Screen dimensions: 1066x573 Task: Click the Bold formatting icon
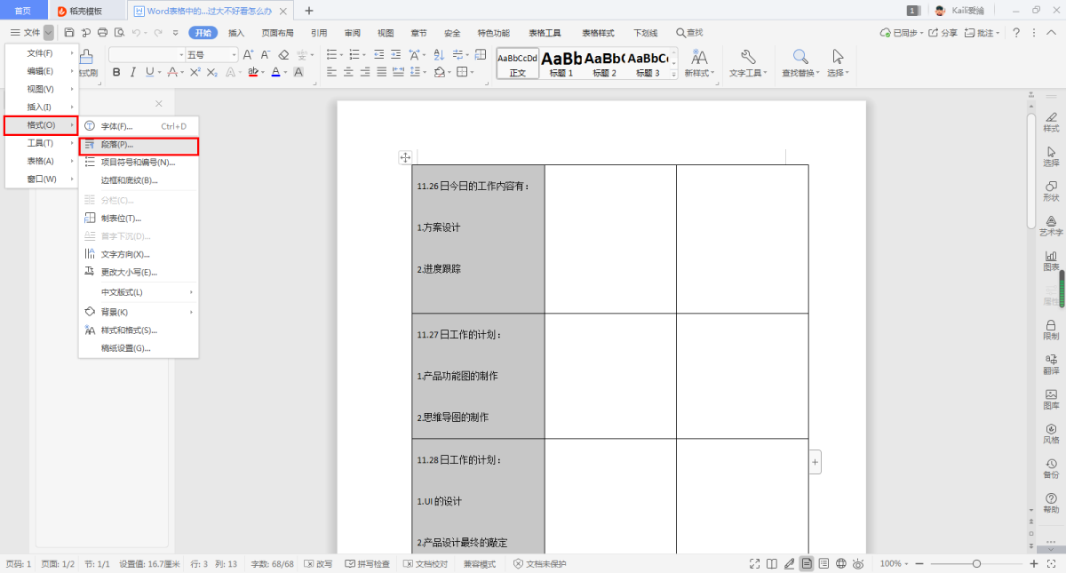[x=116, y=72]
